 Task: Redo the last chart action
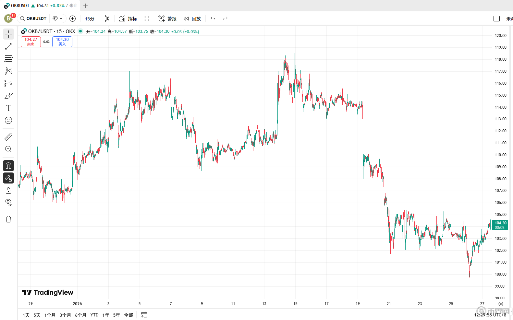pyautogui.click(x=225, y=18)
